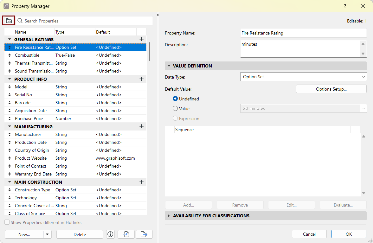The image size is (373, 243).
Task: Collapse the PRODUCT INFO group
Action: (x=10, y=79)
